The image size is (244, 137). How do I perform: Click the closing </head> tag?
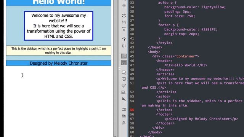click(x=155, y=47)
